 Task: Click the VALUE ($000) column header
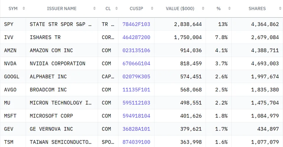click(x=180, y=9)
